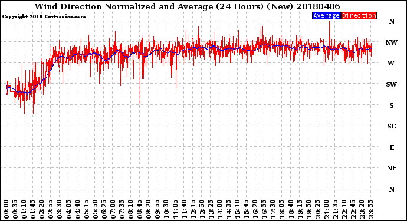Screen dimensions: 407x221
Task: Click the 06:25 time label
Action: [x=104, y=209]
